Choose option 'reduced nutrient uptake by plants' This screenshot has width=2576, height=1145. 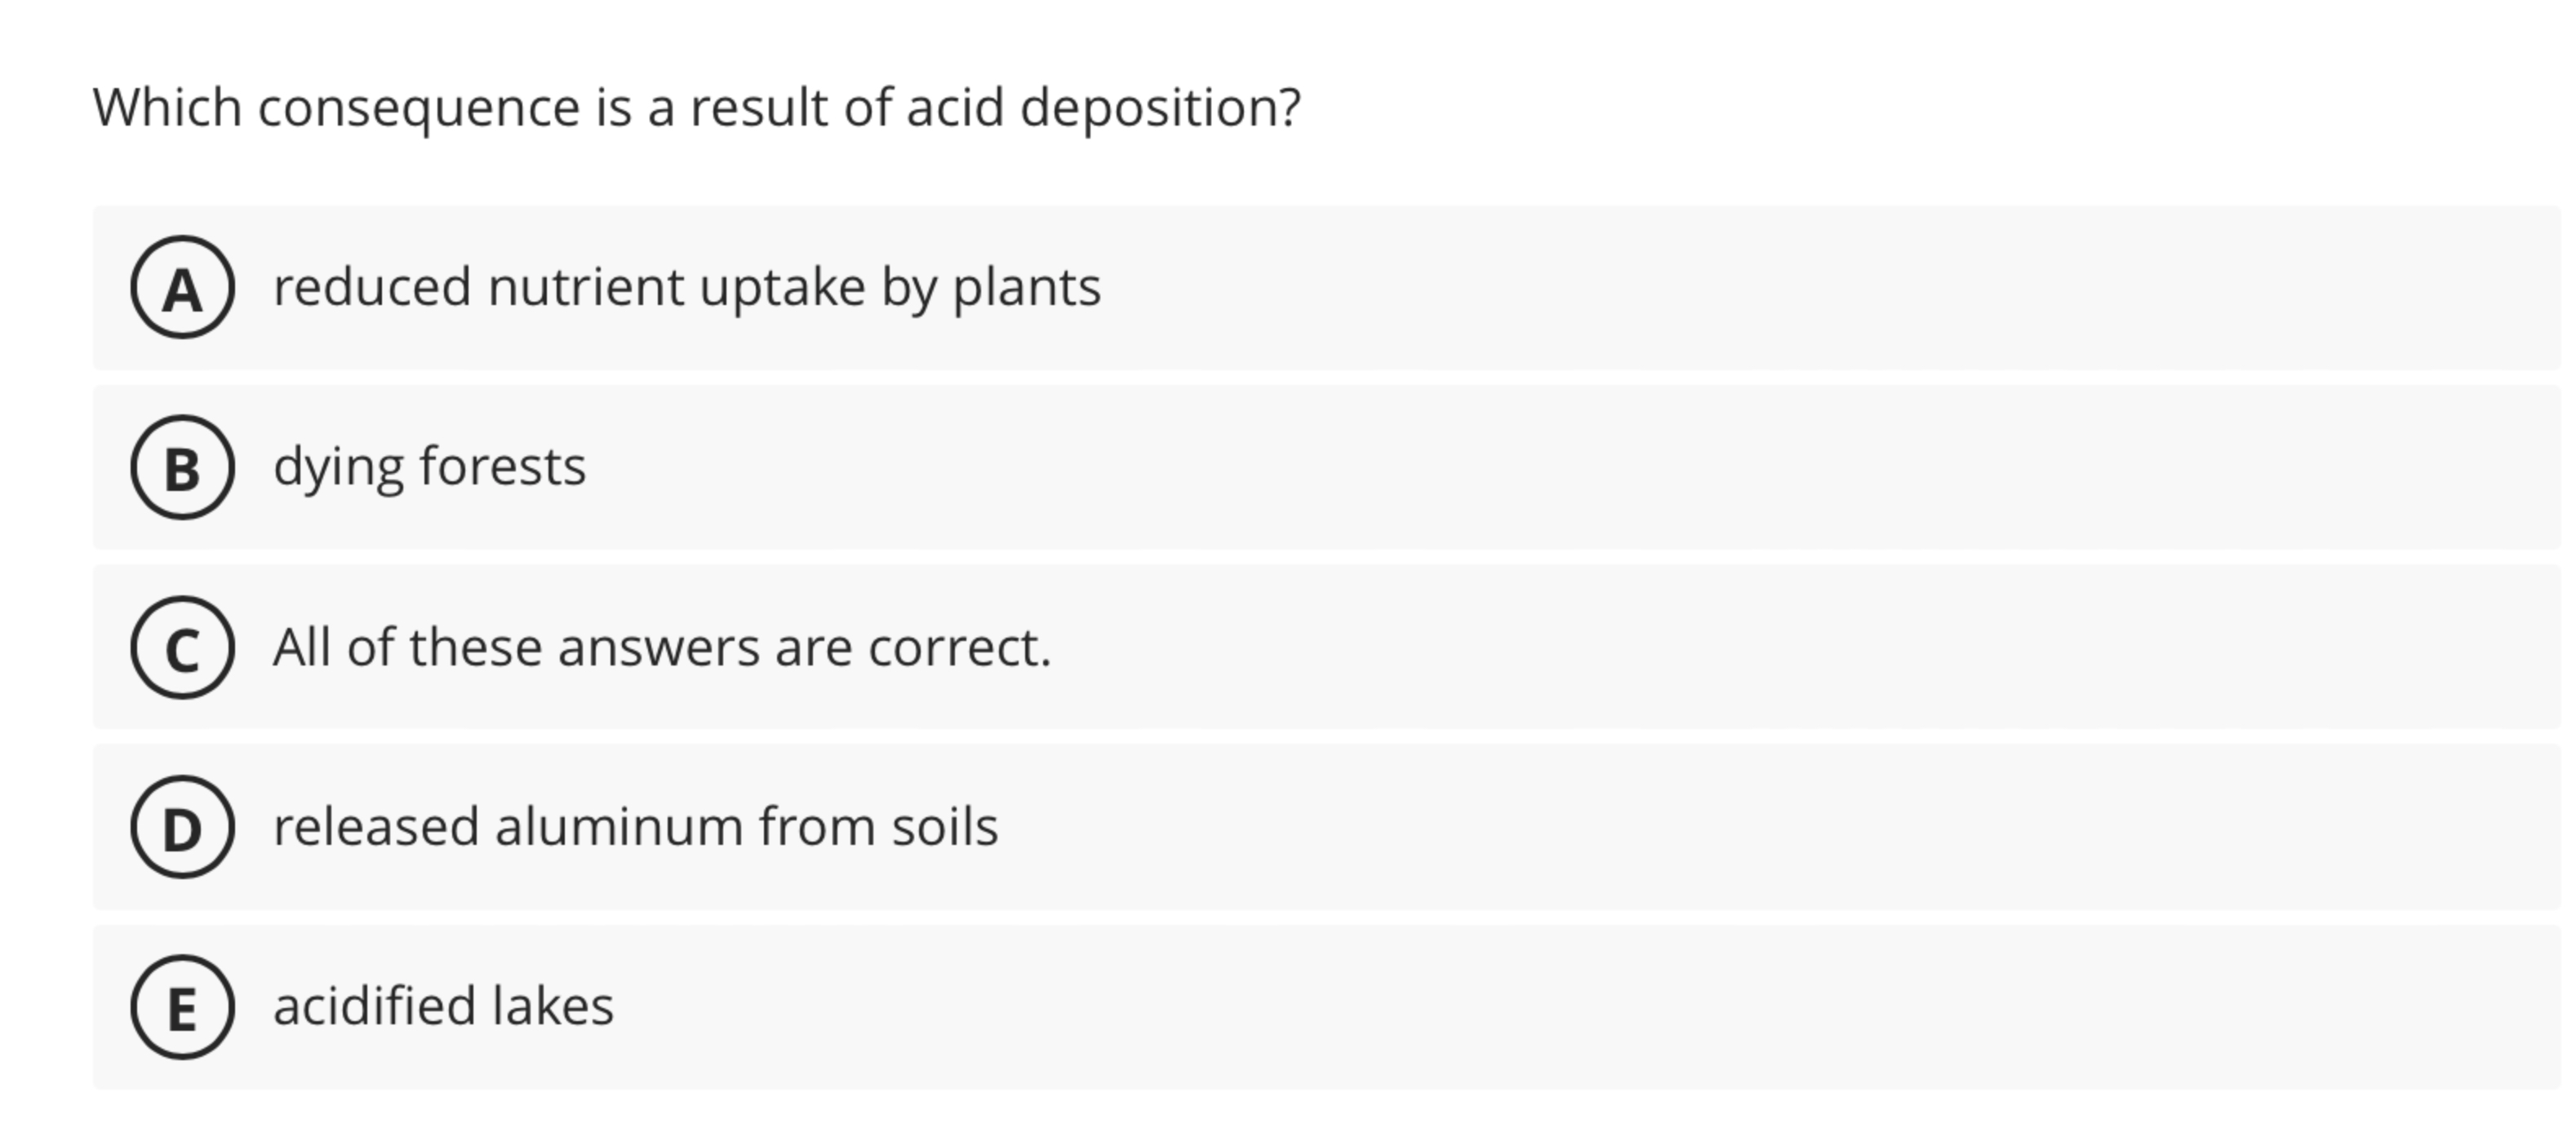[x=687, y=287]
